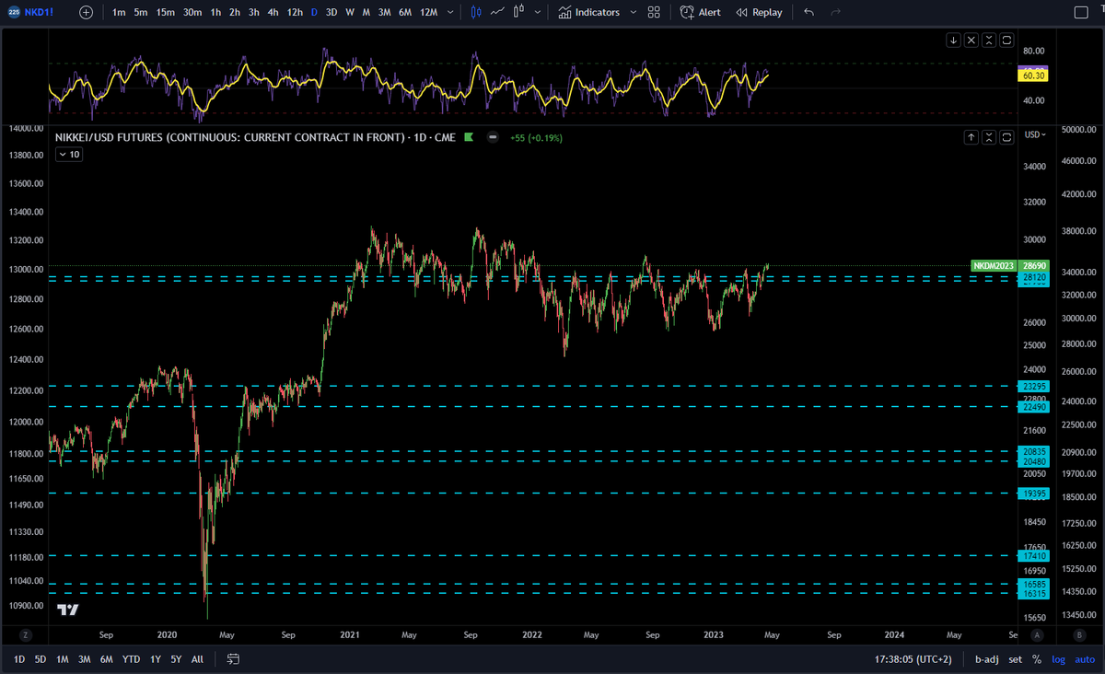The image size is (1105, 674).
Task: Start bar Replay mode
Action: (x=759, y=12)
